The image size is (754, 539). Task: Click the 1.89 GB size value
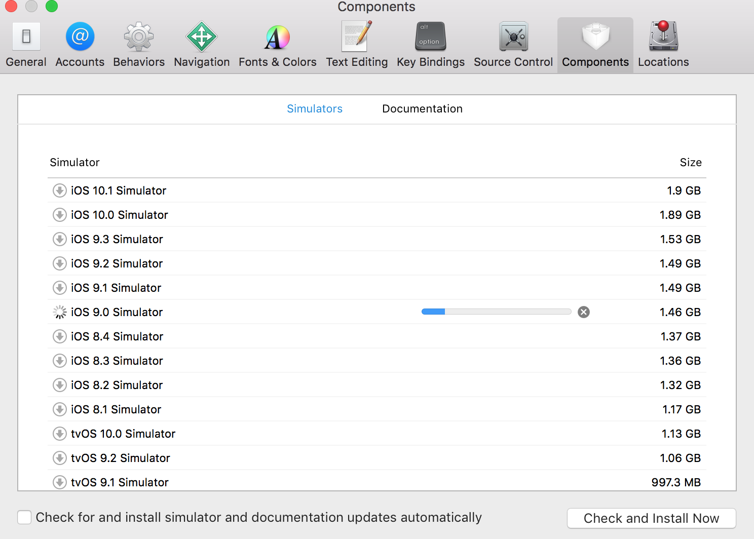pyautogui.click(x=680, y=215)
